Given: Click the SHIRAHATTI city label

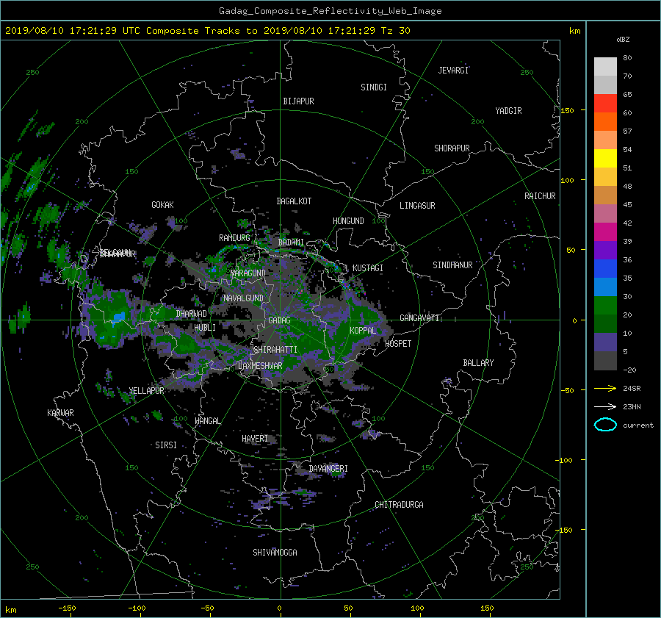Looking at the screenshot, I should (275, 350).
